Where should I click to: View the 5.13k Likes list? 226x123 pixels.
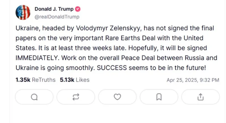coord(75,80)
